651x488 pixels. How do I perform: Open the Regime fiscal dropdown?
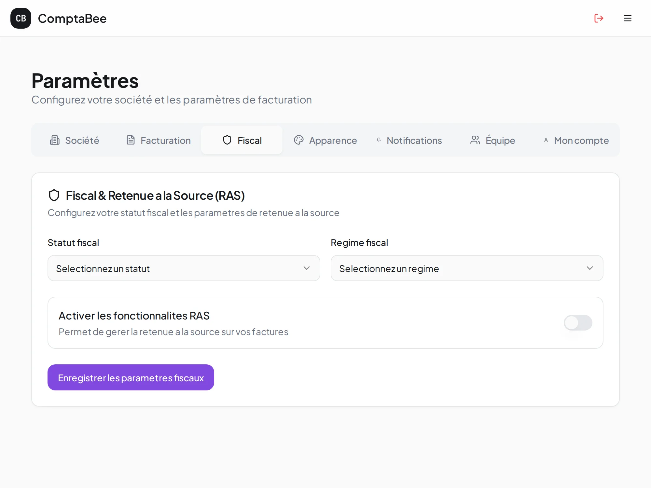point(466,268)
